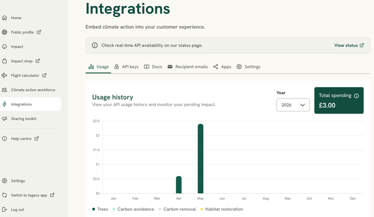Click the Total spending £3.00 card
Screen dimensions: 374x217
click(339, 100)
